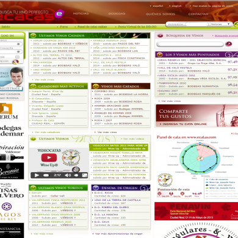Click the Wine Up compass logo below chart
This screenshot has width=238, height=238.
pyautogui.click(x=165, y=180)
